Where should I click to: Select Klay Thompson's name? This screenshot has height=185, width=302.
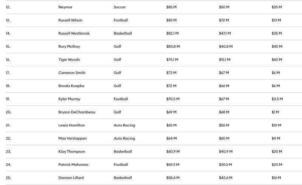click(x=72, y=152)
